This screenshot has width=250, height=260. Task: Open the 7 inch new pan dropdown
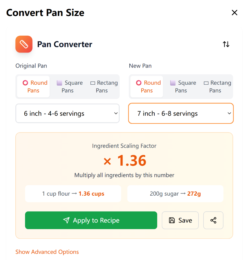pos(181,113)
